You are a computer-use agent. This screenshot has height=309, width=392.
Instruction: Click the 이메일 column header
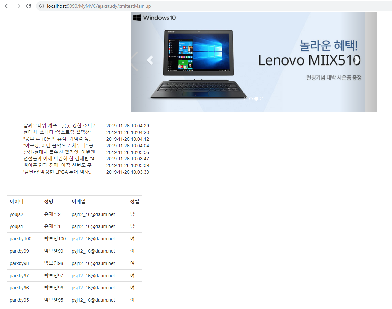[98, 201]
